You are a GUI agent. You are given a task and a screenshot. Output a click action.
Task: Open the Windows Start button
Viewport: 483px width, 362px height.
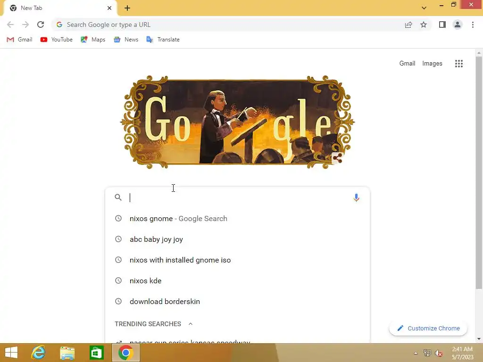coord(12,353)
